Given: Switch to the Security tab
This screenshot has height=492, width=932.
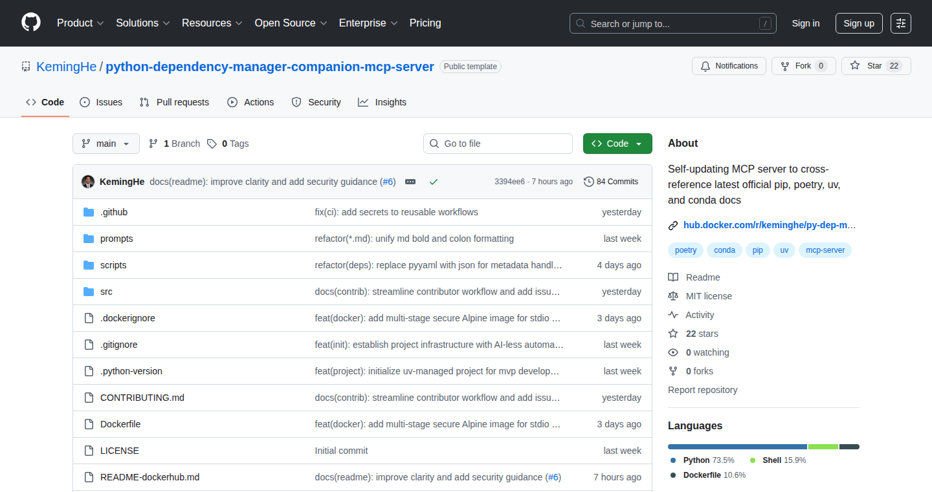Looking at the screenshot, I should coord(316,102).
